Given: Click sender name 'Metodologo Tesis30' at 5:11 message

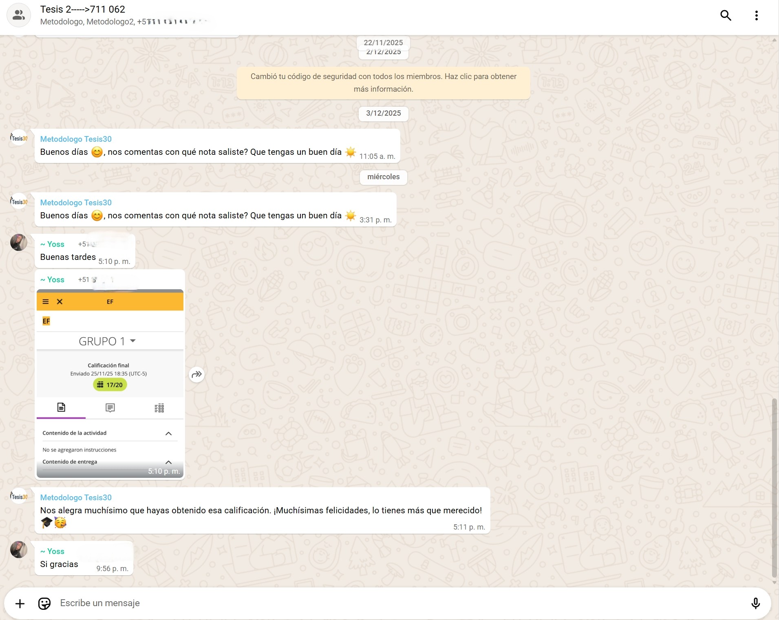Looking at the screenshot, I should [x=76, y=497].
